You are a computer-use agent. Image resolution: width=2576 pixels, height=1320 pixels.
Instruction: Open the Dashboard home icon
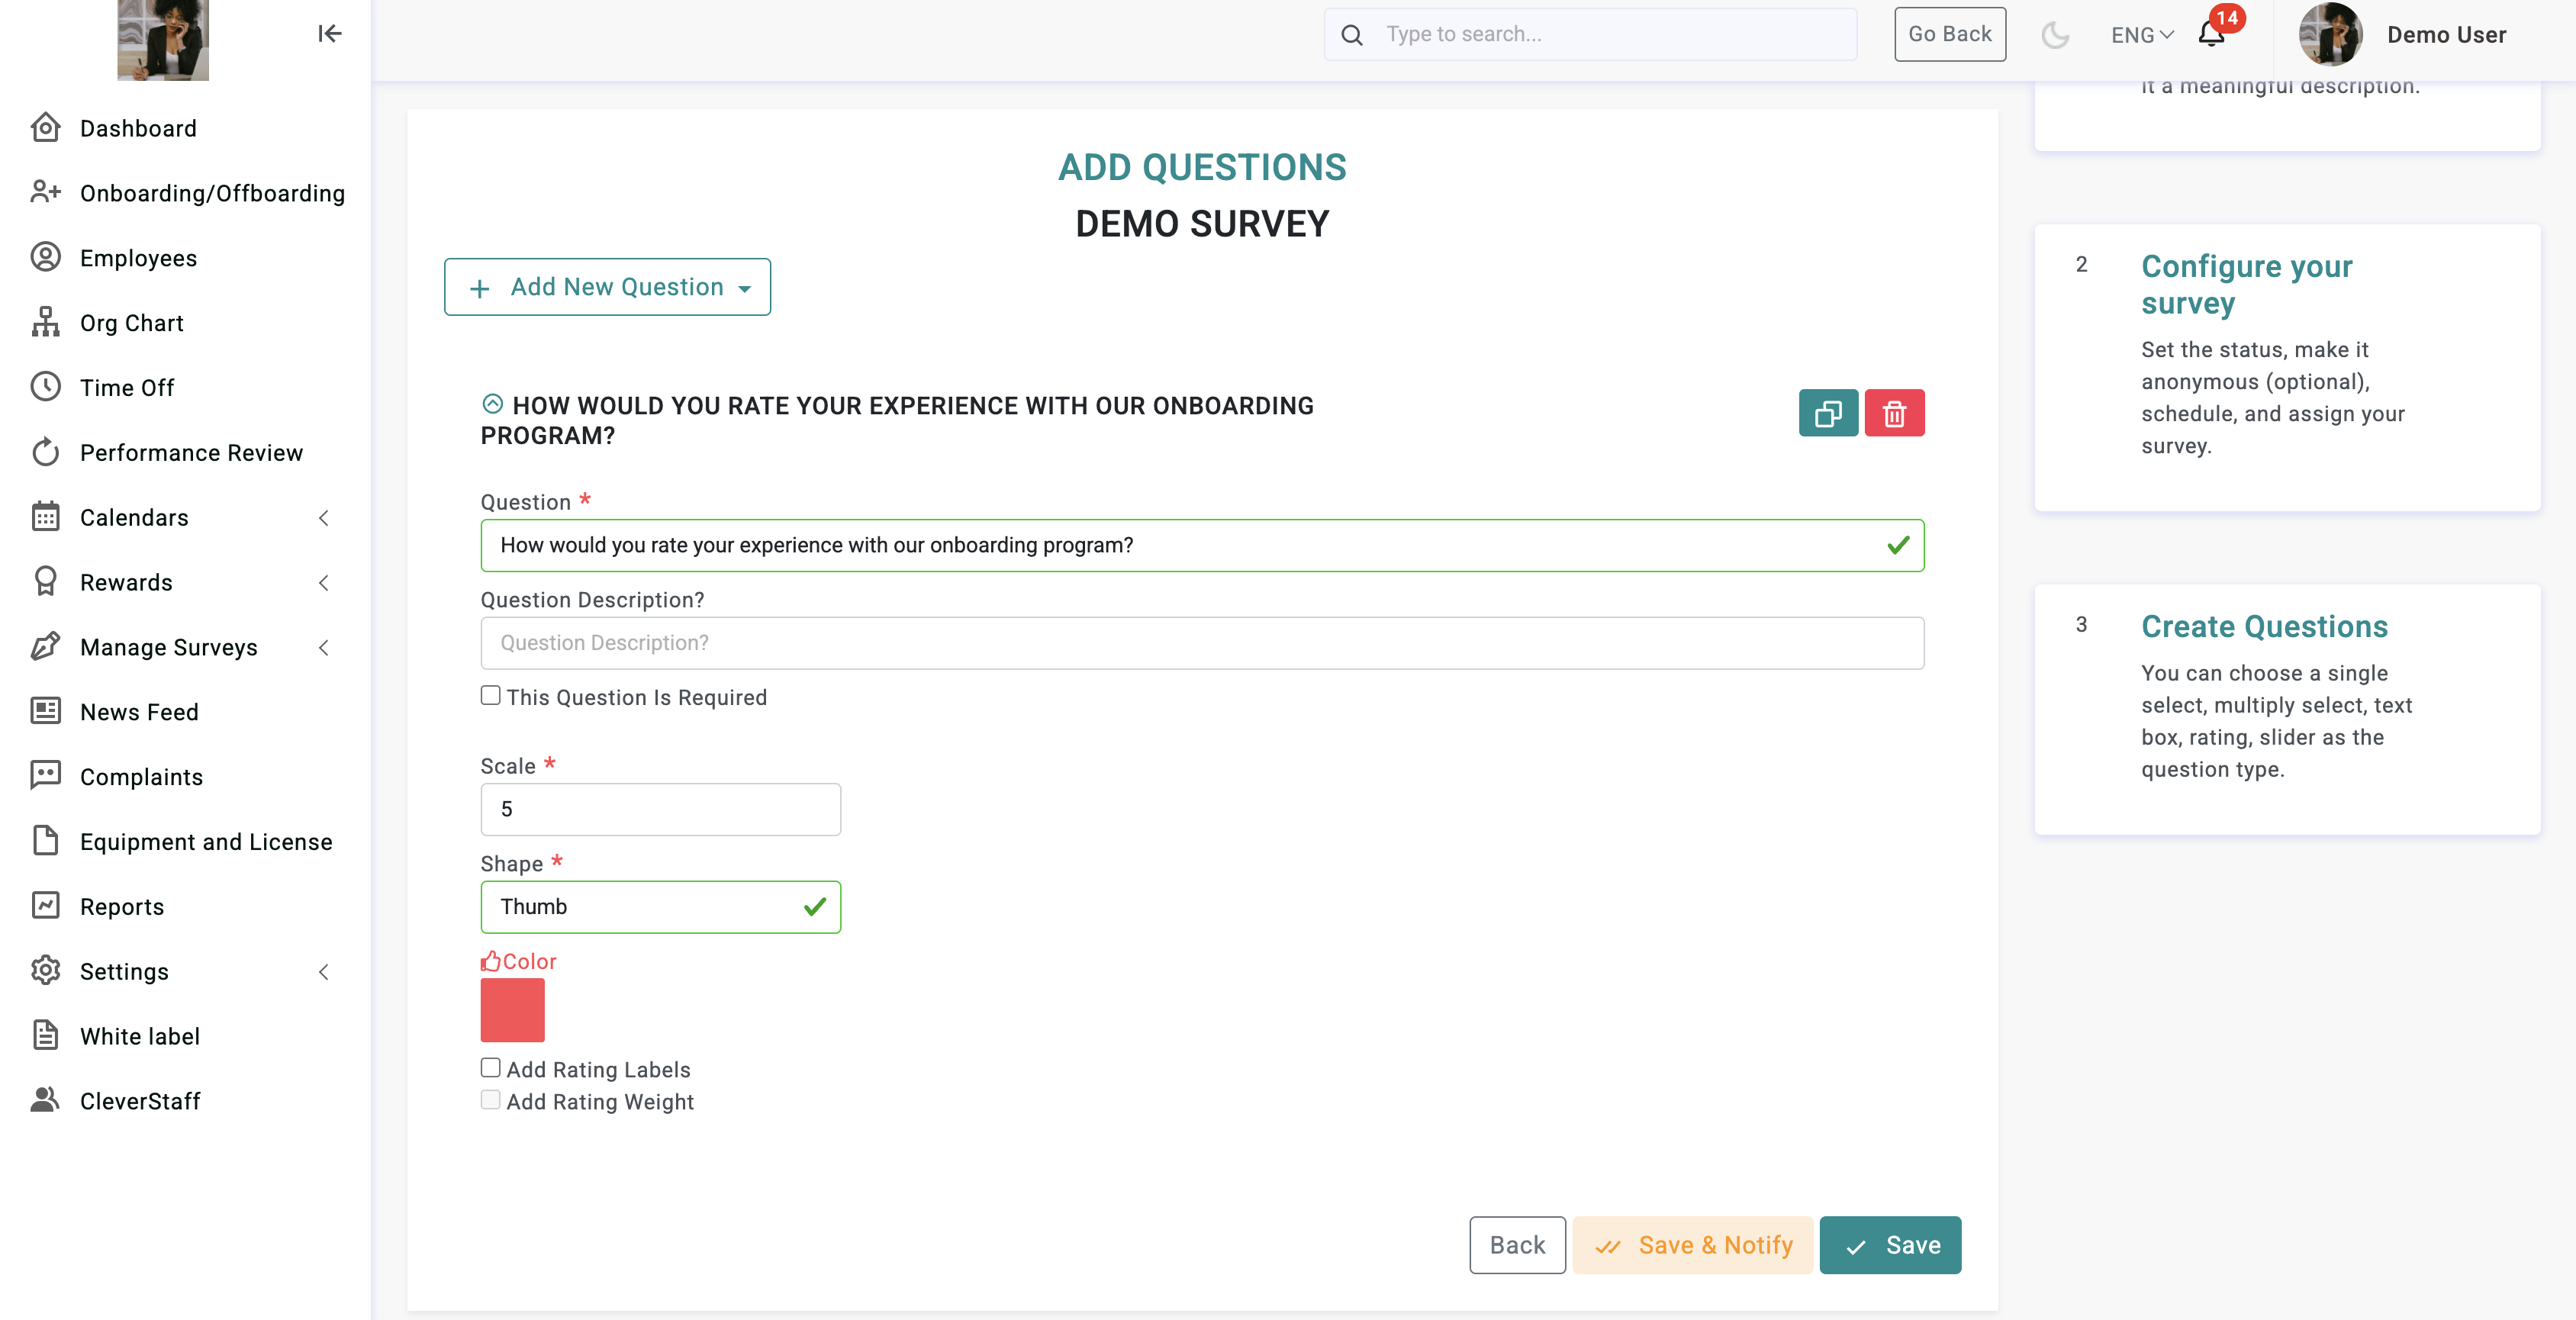(x=45, y=128)
